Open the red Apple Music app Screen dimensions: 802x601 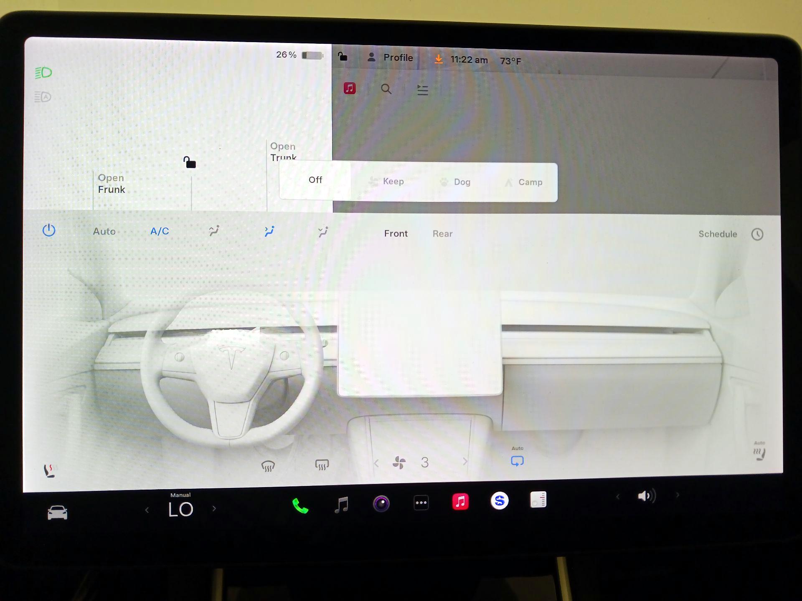click(x=460, y=501)
